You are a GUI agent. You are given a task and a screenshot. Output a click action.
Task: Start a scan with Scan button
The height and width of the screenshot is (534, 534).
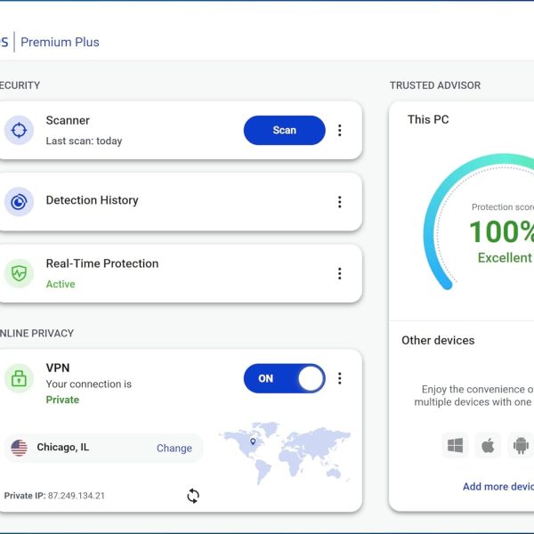tap(284, 130)
